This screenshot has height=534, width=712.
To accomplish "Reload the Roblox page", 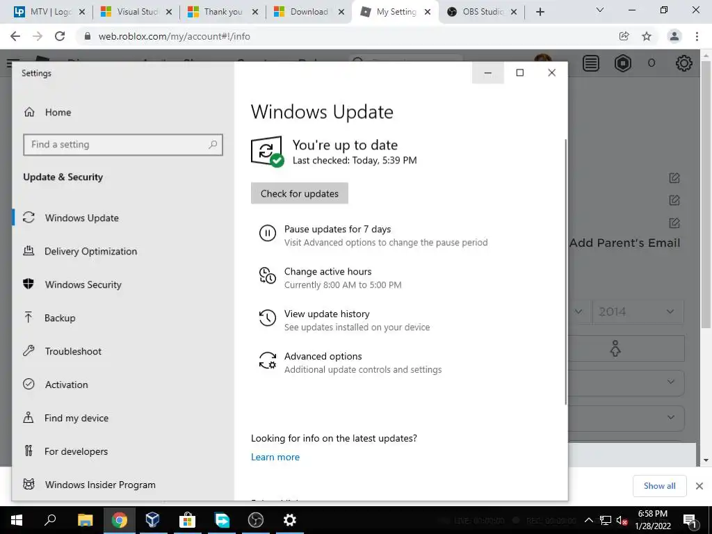I will [60, 36].
